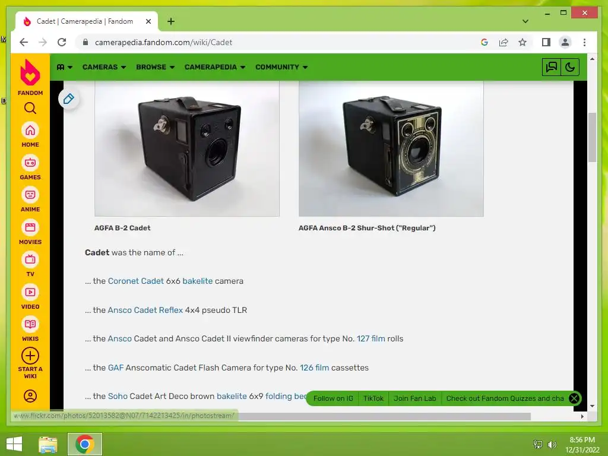Screen dimensions: 608x456
Task: Reload the Camerapedia page
Action: pos(62,42)
